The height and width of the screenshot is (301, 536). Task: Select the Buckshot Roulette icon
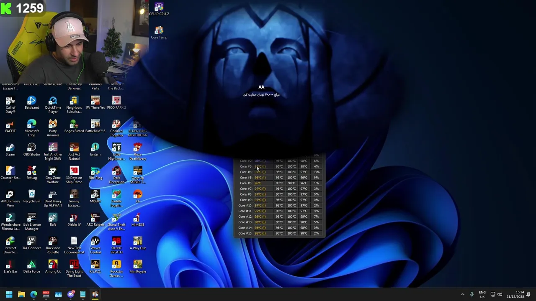(x=53, y=245)
